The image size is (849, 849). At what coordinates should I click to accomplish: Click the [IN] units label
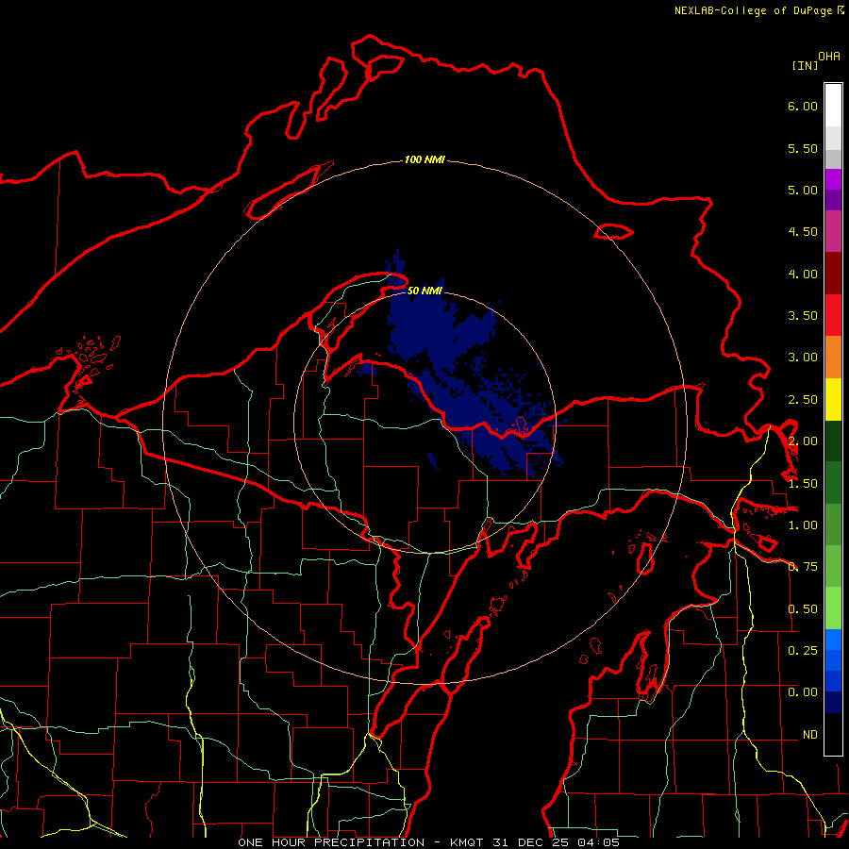pyautogui.click(x=806, y=65)
